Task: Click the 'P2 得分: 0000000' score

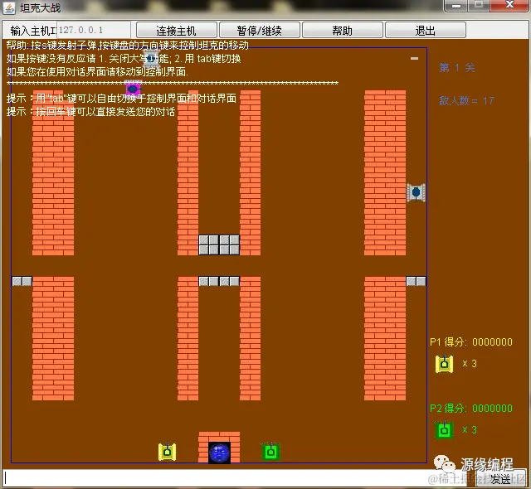Action: pyautogui.click(x=471, y=408)
